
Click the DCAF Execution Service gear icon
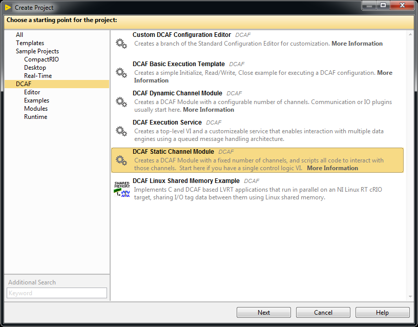click(121, 131)
